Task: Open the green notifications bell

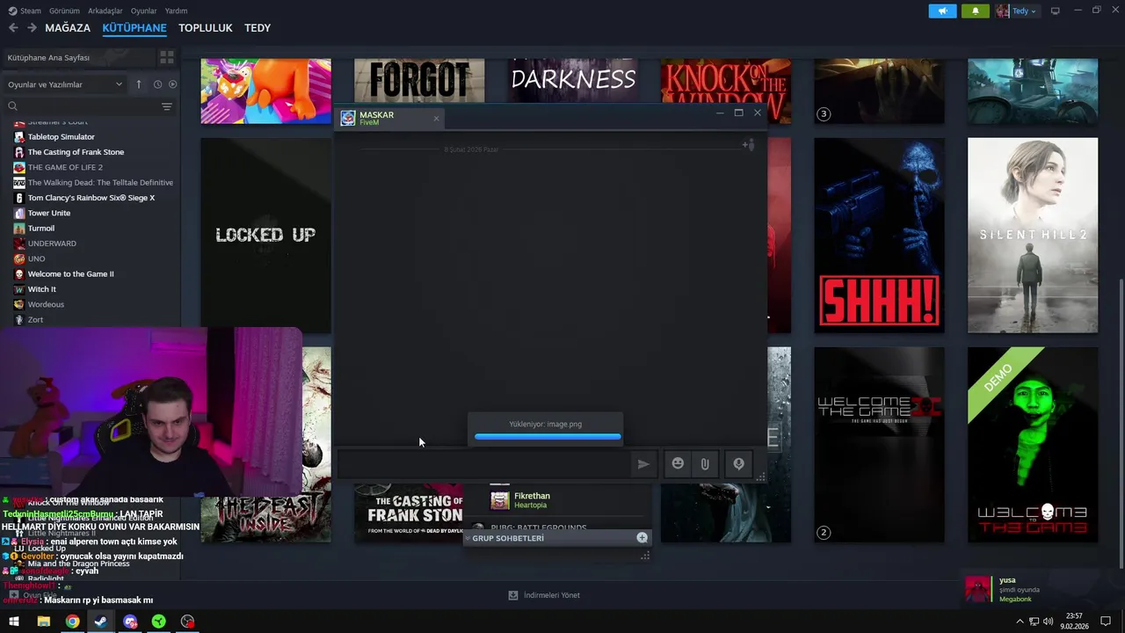Action: click(975, 11)
